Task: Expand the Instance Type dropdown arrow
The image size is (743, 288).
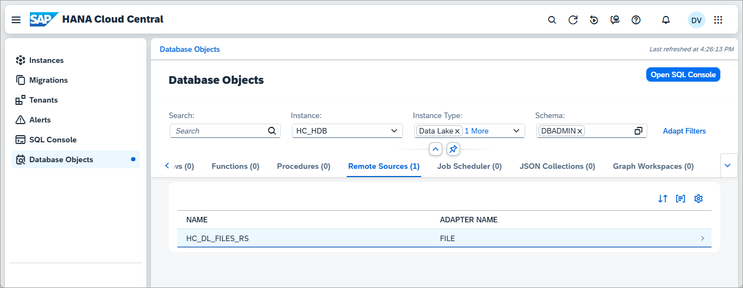Action: (516, 131)
